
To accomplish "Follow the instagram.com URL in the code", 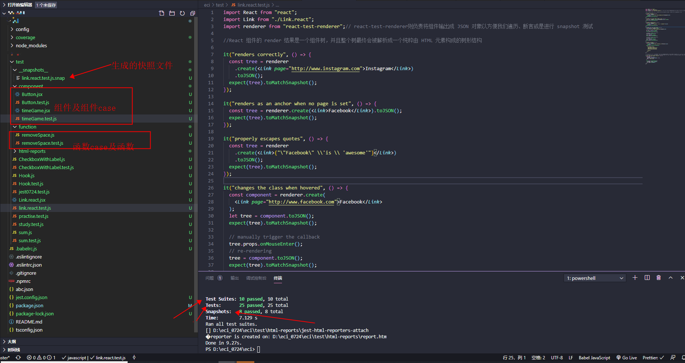I will (x=326, y=68).
